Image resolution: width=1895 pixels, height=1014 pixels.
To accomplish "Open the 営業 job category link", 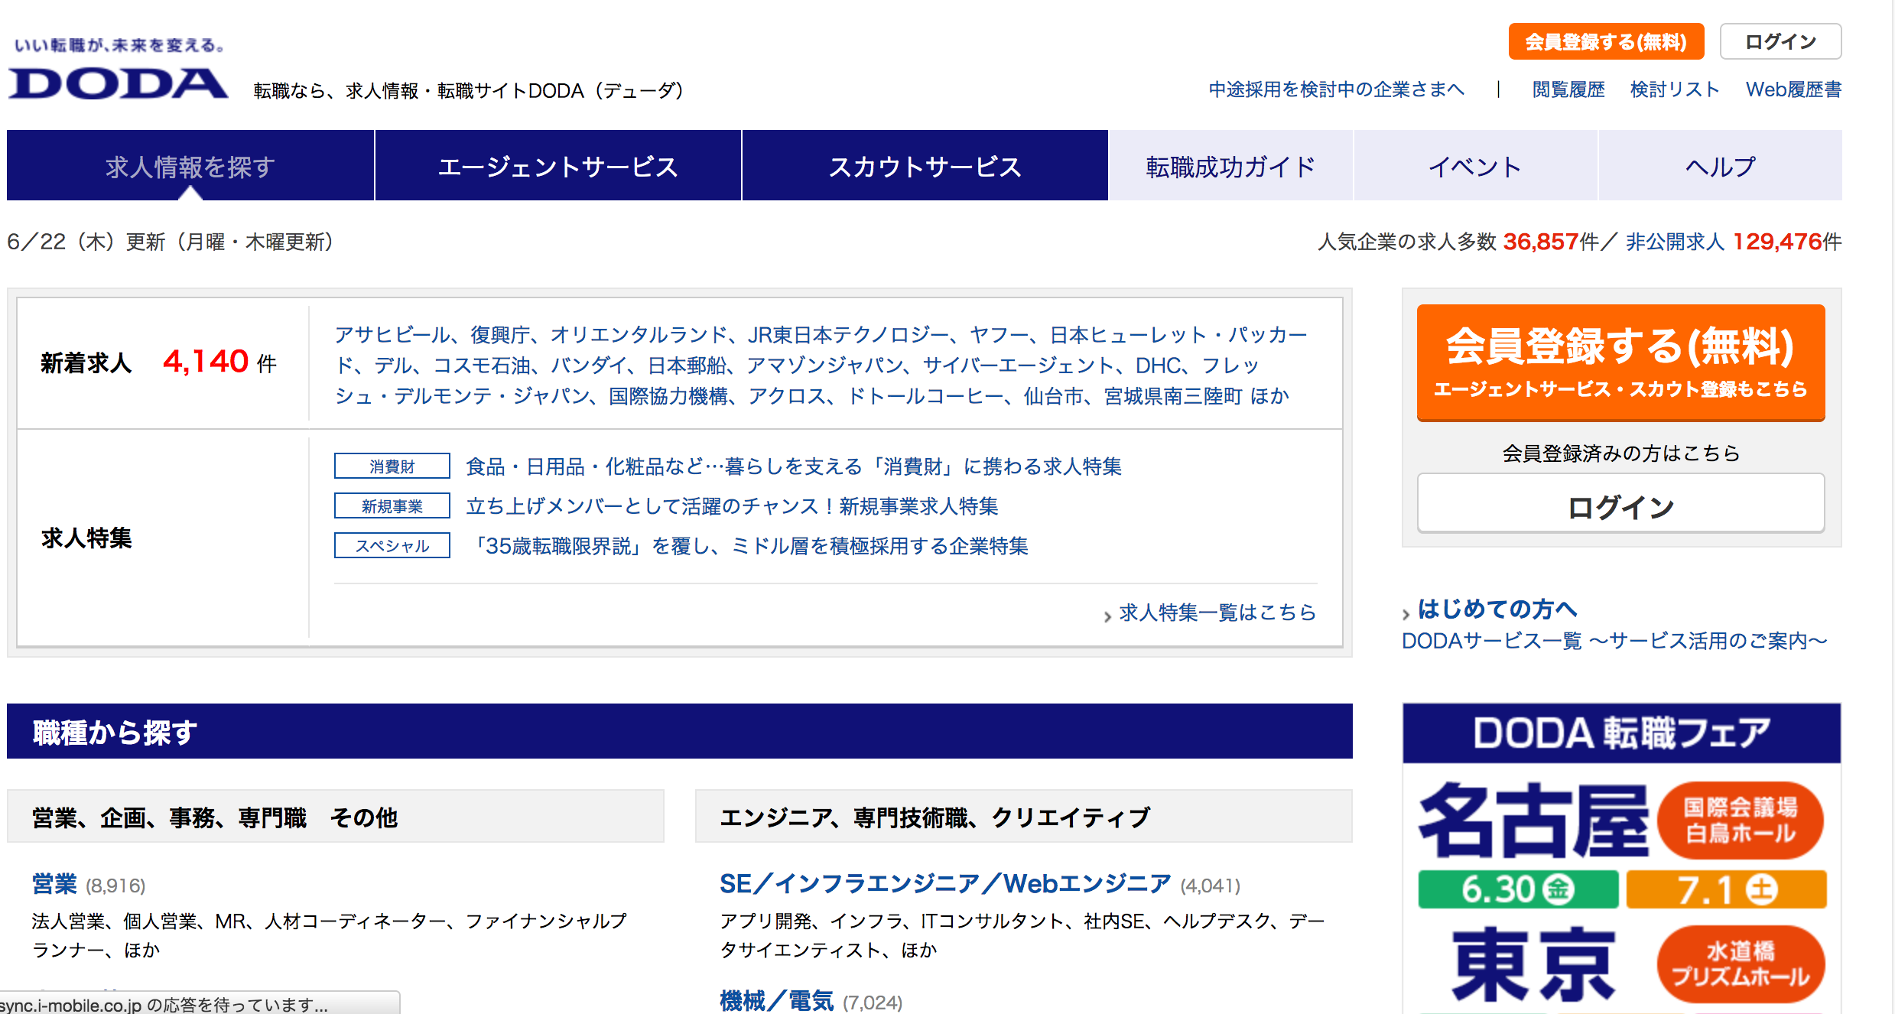I will click(54, 884).
